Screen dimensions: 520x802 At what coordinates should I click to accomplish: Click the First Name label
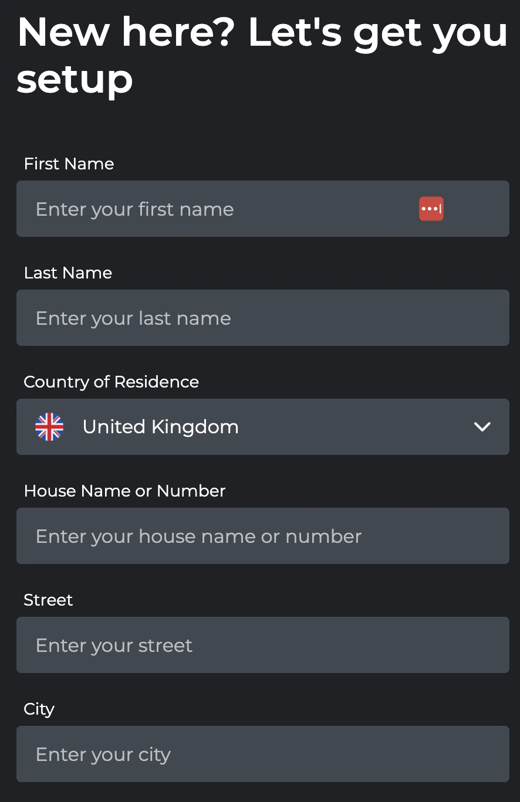pos(69,164)
